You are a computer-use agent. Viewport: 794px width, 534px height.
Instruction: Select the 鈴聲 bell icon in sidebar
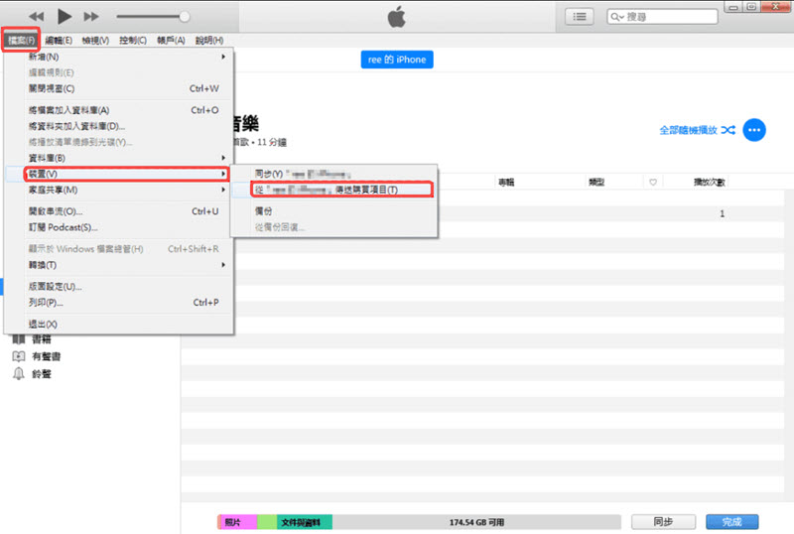[x=18, y=373]
